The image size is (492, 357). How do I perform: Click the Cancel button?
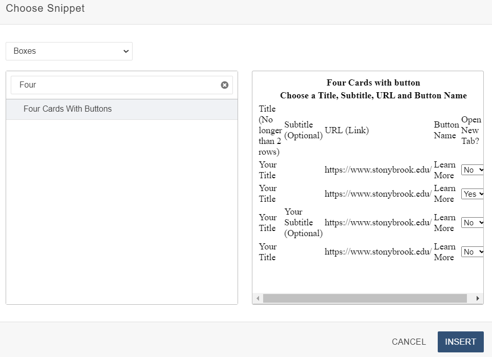pos(409,342)
